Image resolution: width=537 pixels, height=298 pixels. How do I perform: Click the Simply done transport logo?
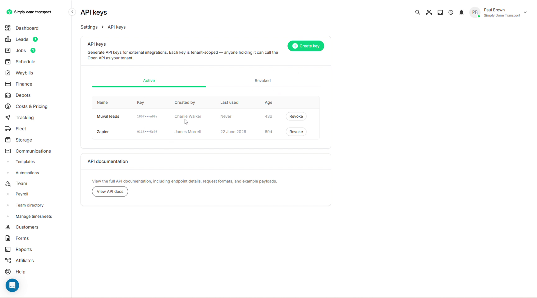click(29, 12)
